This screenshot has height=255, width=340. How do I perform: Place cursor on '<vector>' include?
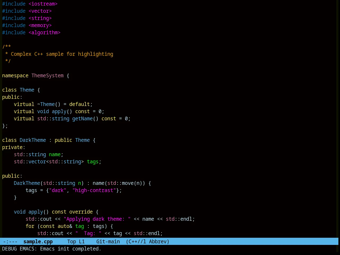[x=40, y=11]
